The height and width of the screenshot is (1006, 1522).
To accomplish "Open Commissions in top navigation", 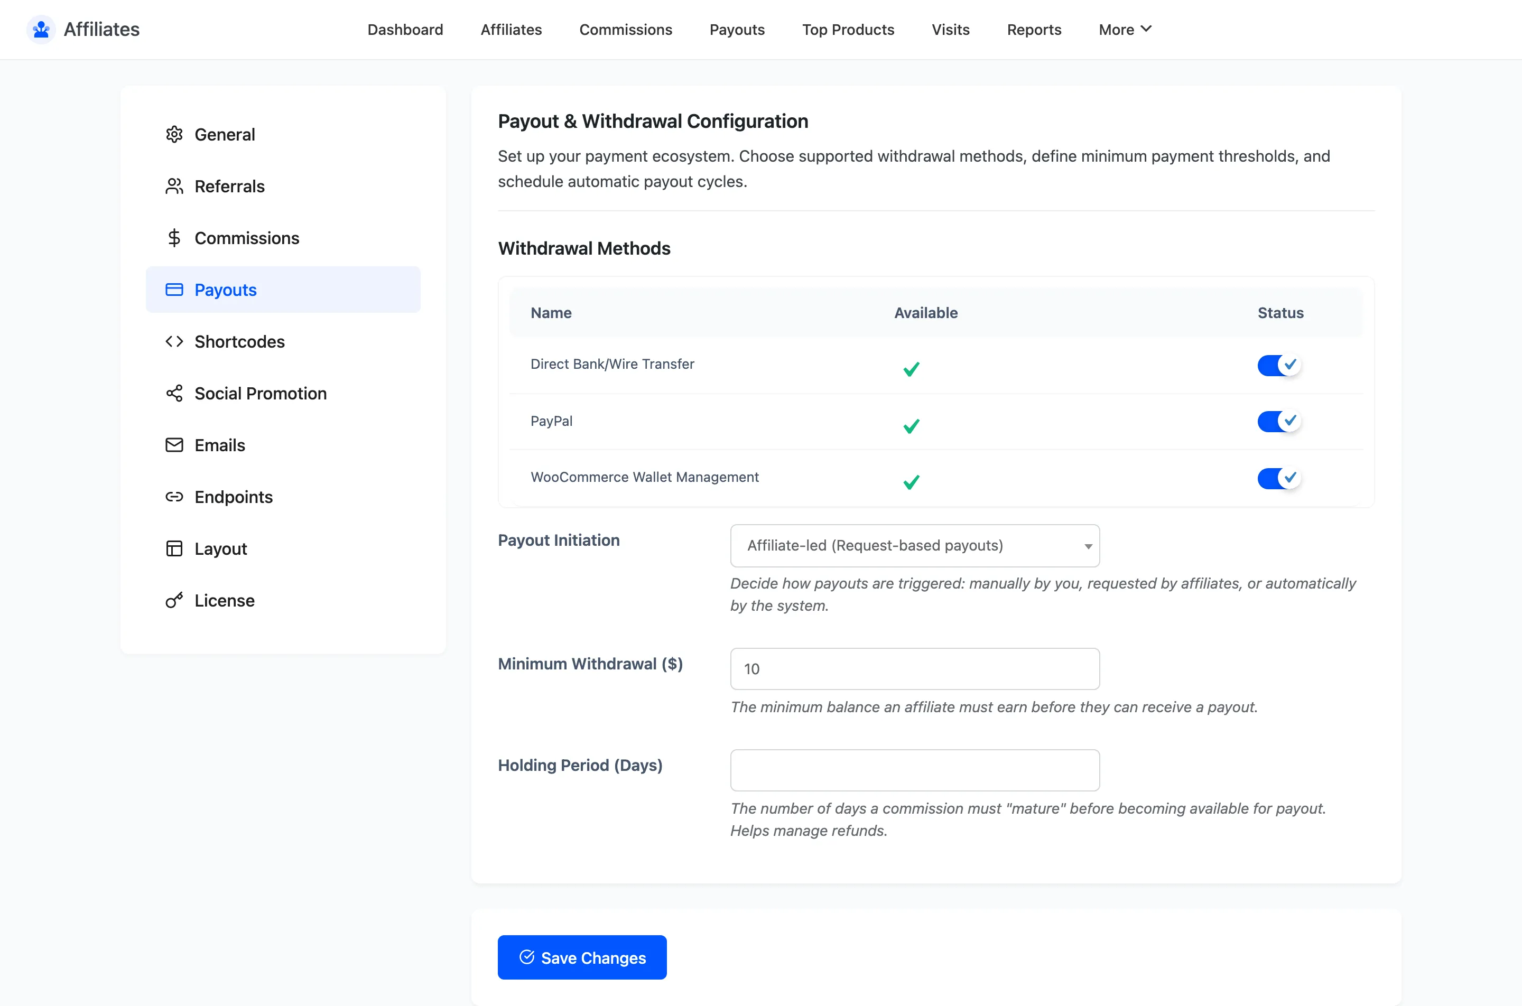I will pyautogui.click(x=626, y=30).
